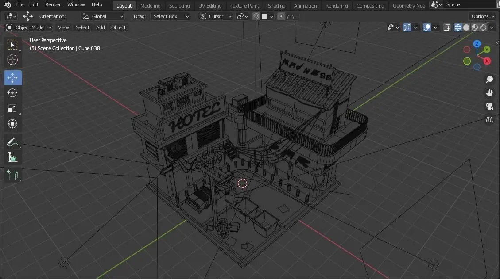Select the Transform tool

click(x=12, y=124)
